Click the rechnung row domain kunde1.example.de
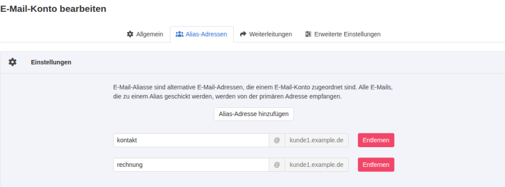 coord(317,164)
